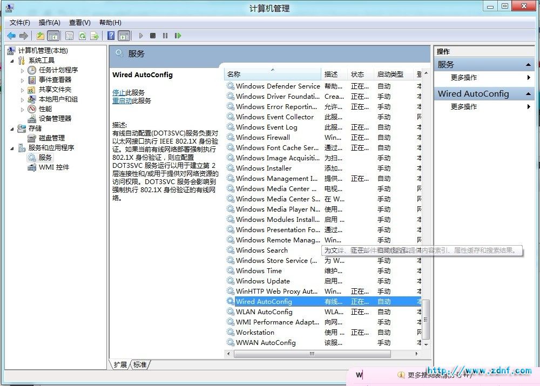Click the services list horizontal scrollbar thumb
540x386 pixels.
coord(312,354)
